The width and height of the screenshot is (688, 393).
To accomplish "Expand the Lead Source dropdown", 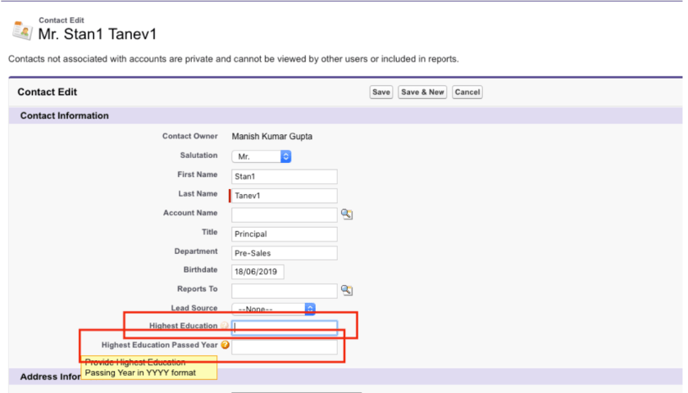I will coord(275,309).
